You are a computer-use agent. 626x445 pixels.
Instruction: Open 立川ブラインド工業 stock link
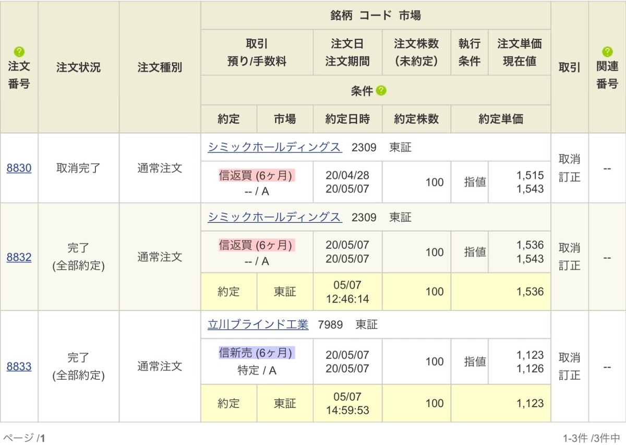(x=258, y=324)
